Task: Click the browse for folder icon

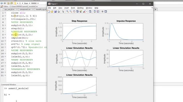Action: coord(11,3)
